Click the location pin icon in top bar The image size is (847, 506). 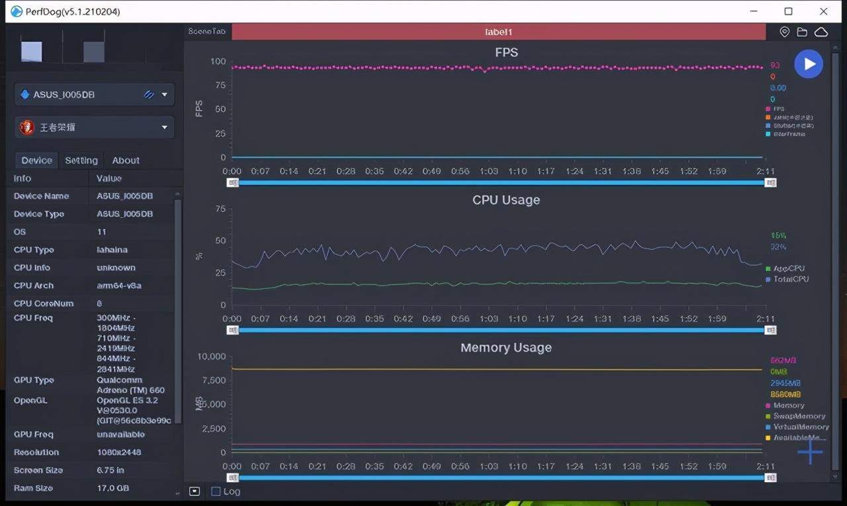point(784,32)
